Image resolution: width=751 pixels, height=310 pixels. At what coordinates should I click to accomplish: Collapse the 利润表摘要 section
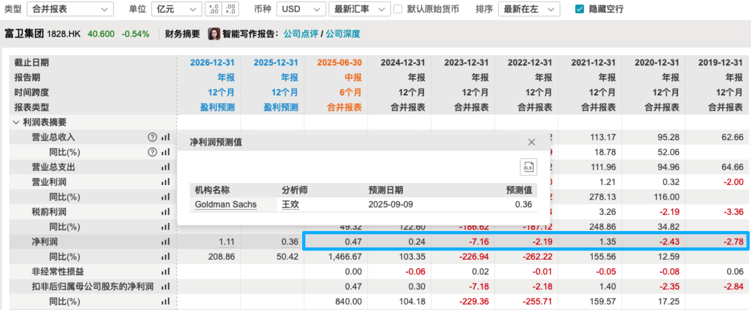[x=16, y=123]
